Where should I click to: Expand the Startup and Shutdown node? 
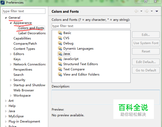click(11, 85)
